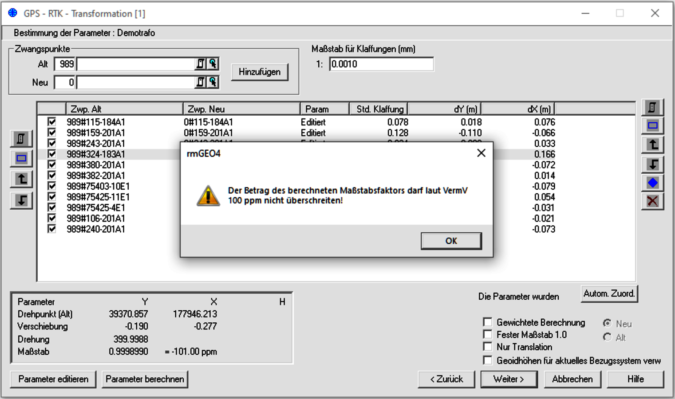Uncheck the 989#115-184A1 row checkbox

click(x=52, y=121)
